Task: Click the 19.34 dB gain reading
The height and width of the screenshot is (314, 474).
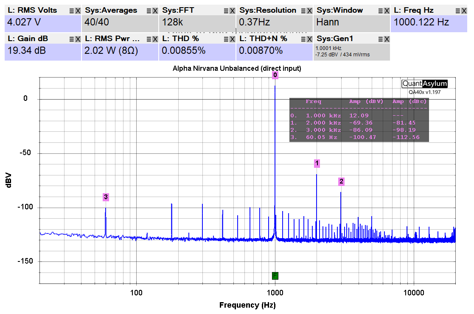Action: [x=27, y=51]
